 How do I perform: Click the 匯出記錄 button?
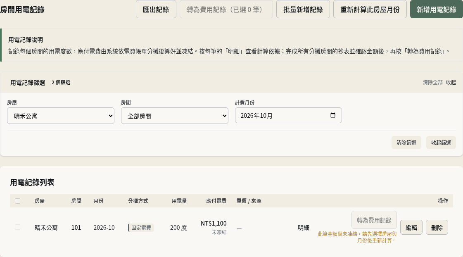156,9
